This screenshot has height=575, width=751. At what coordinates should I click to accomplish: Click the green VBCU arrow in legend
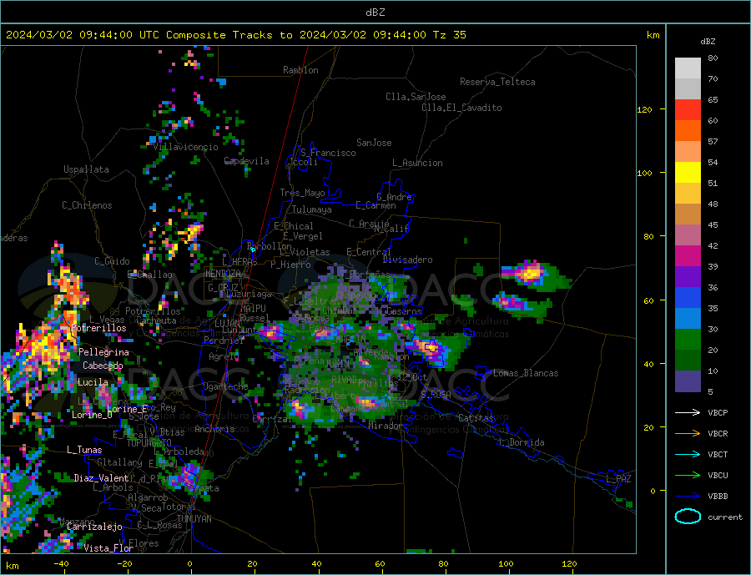click(688, 476)
